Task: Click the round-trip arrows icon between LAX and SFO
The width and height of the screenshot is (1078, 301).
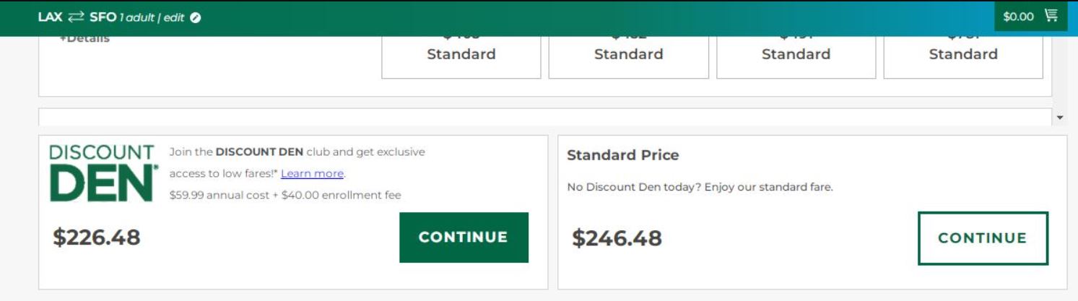Action: (76, 17)
